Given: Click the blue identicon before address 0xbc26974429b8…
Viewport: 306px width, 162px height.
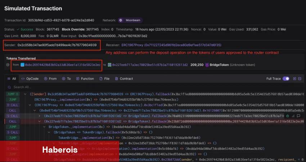Looking at the screenshot, I should point(22,65).
